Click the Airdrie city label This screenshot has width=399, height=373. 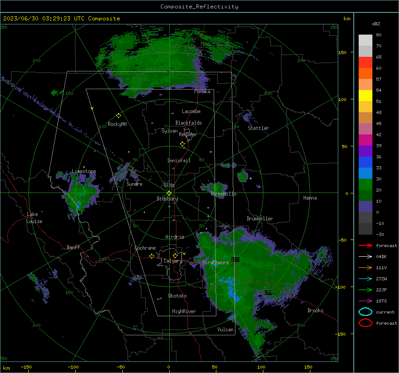(175, 237)
